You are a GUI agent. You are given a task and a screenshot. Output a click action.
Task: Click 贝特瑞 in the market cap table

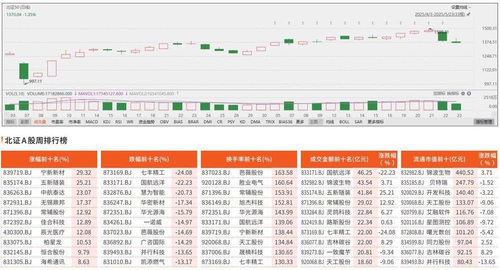coord(438,183)
